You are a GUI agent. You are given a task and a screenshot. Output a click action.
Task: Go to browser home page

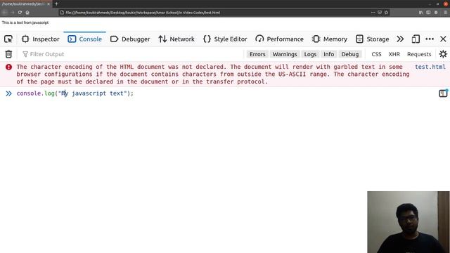point(27,13)
